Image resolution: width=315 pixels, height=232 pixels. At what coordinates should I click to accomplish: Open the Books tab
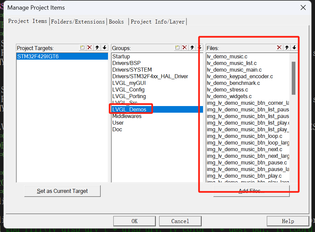116,22
